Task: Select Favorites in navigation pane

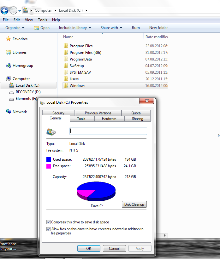Action: pyautogui.click(x=20, y=39)
